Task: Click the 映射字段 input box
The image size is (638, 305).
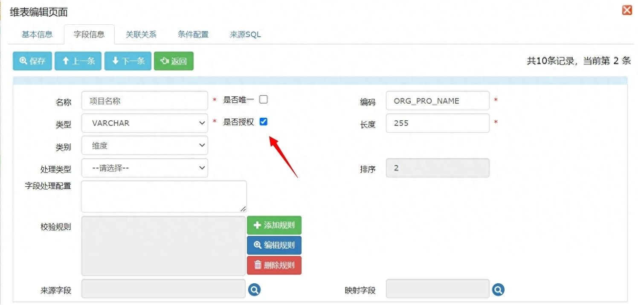Action: [x=438, y=289]
